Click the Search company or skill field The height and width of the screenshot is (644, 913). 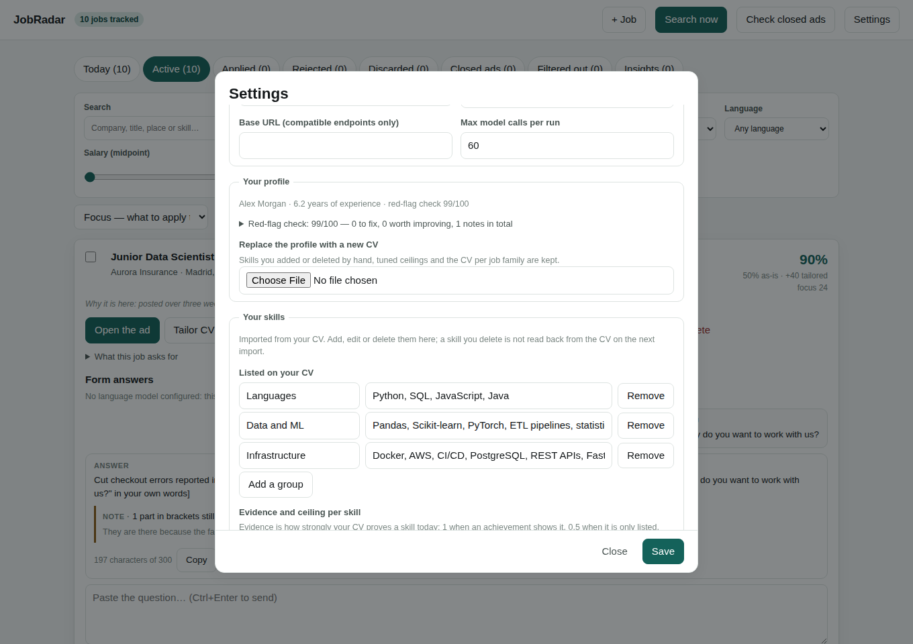pos(149,128)
